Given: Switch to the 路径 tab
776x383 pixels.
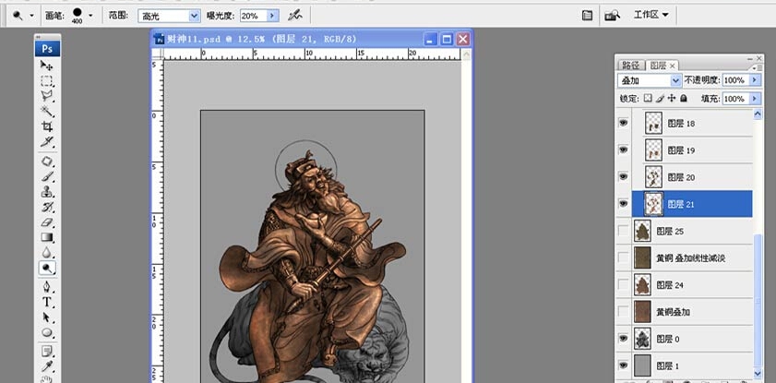Looking at the screenshot, I should coord(631,66).
